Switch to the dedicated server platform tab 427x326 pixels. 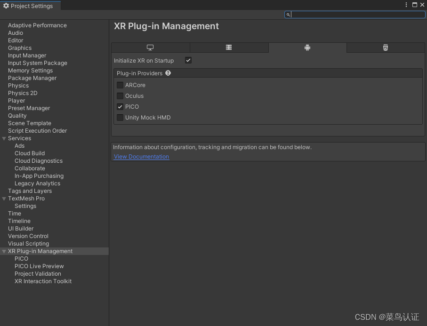pyautogui.click(x=229, y=48)
